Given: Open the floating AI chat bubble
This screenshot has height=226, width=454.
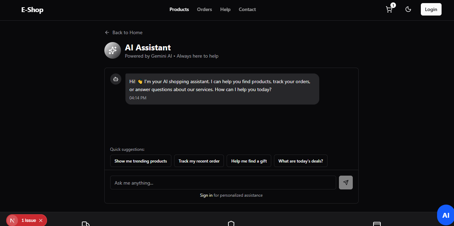Looking at the screenshot, I should [446, 215].
